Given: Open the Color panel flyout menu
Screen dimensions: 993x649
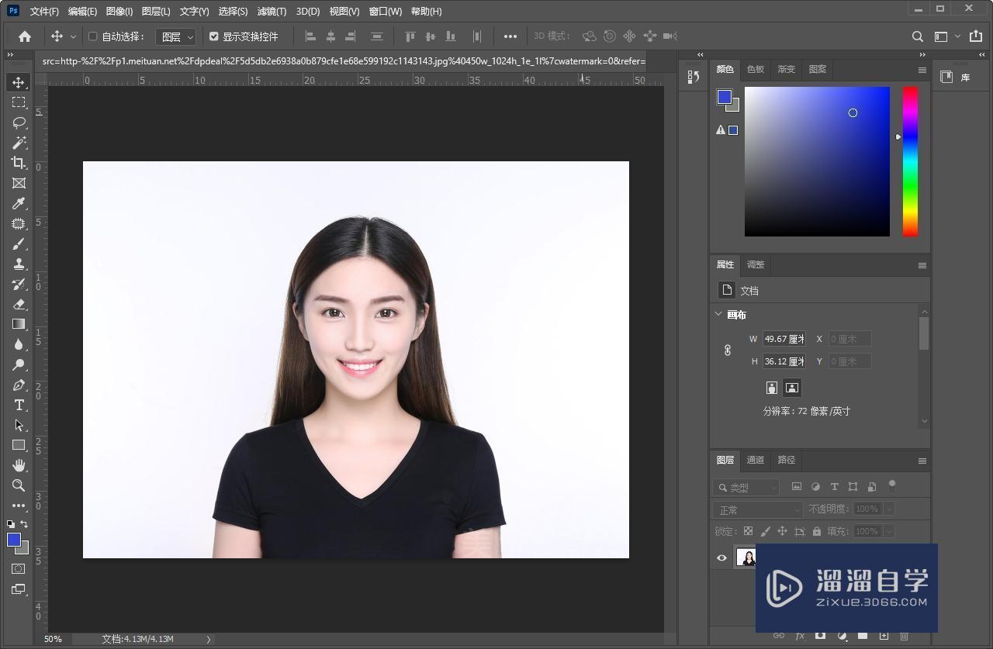Looking at the screenshot, I should click(x=922, y=70).
